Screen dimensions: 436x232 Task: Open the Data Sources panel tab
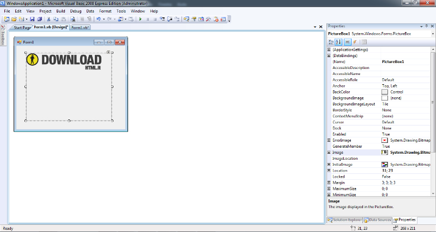(x=377, y=220)
